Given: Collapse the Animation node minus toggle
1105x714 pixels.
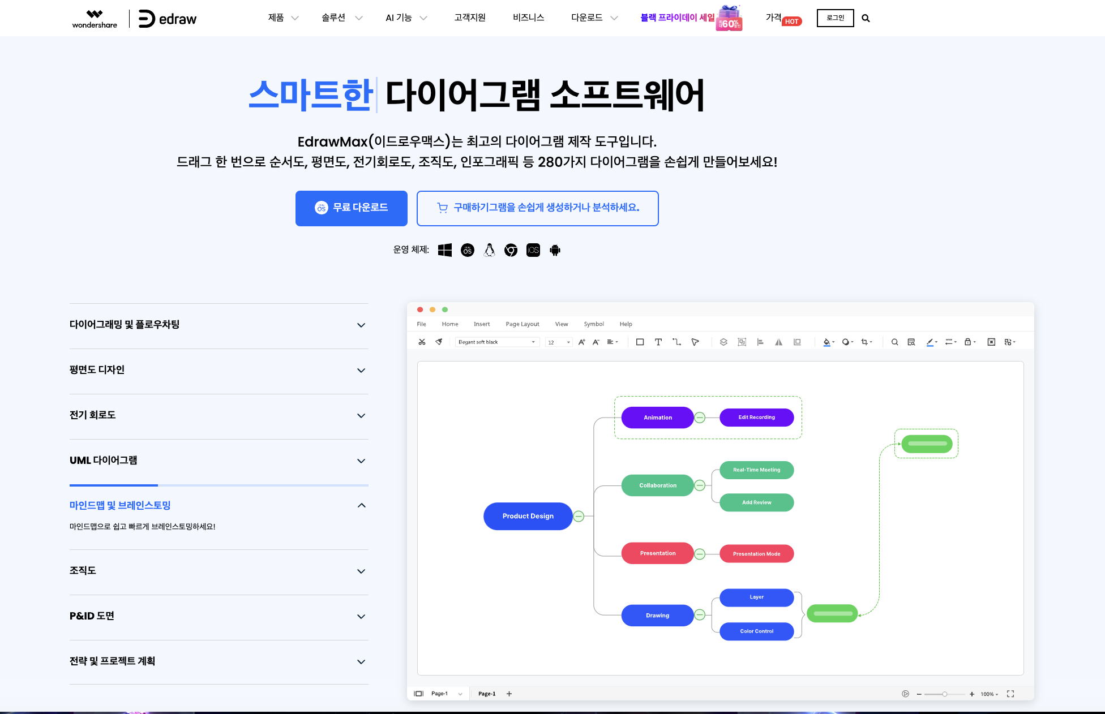Looking at the screenshot, I should point(700,418).
